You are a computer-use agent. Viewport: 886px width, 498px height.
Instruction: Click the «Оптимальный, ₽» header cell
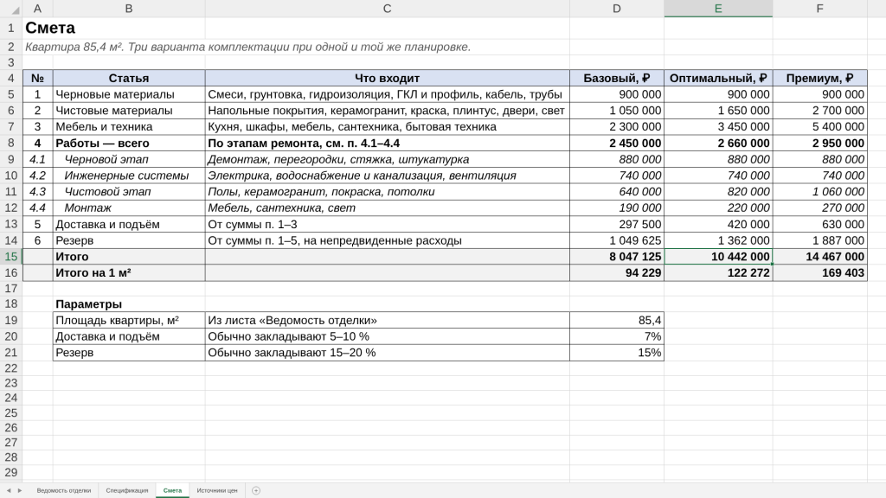pyautogui.click(x=718, y=78)
